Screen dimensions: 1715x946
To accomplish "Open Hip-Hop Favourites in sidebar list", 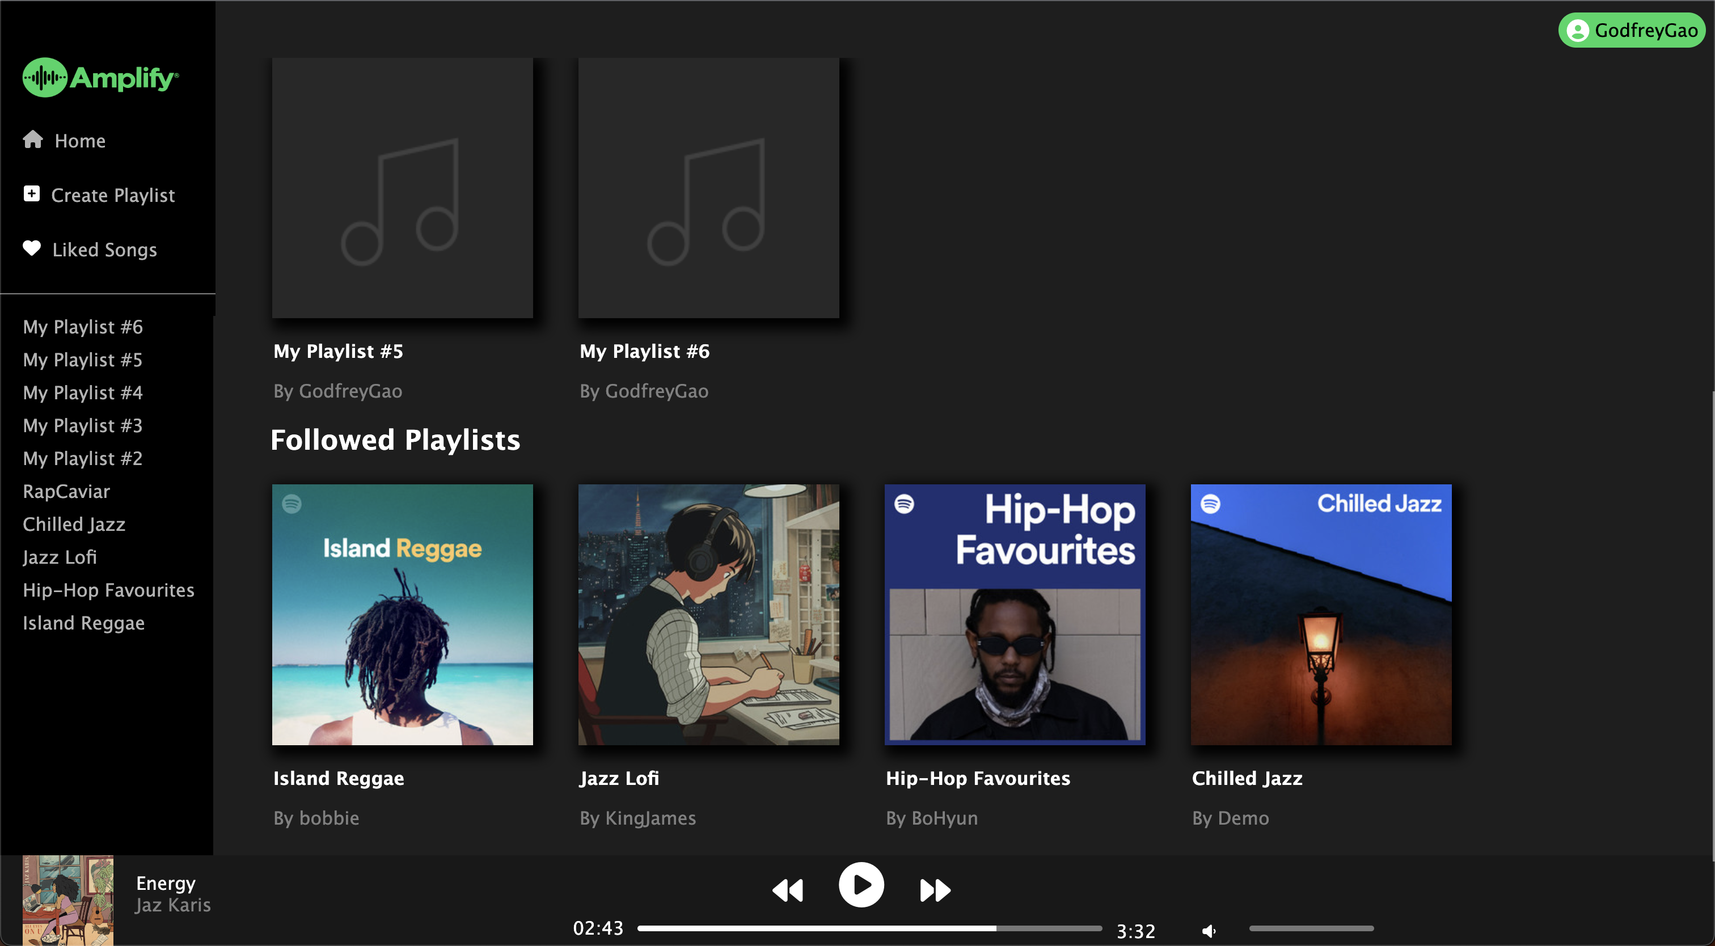I will [108, 590].
